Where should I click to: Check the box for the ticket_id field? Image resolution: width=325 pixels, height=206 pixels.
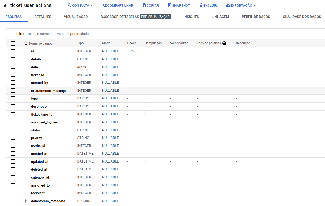(x=13, y=75)
